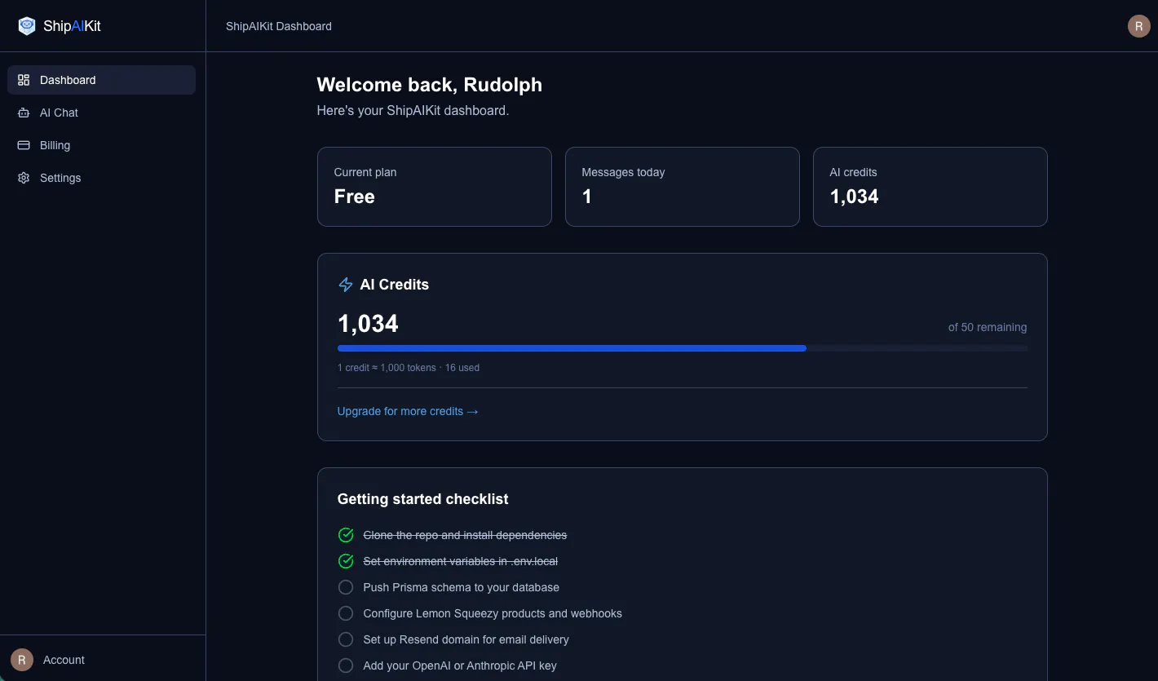Navigate to Settings
The height and width of the screenshot is (681, 1158).
(101, 178)
